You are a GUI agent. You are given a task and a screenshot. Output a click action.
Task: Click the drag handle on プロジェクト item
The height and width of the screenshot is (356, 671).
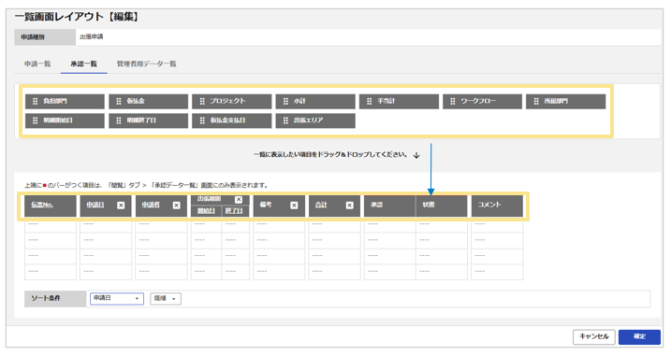click(x=202, y=101)
